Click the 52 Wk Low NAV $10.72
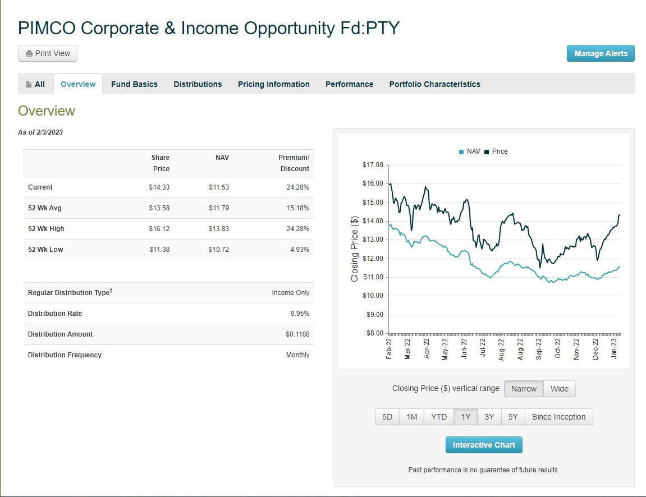This screenshot has width=646, height=497. (219, 250)
